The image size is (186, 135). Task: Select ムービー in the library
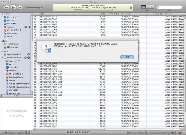[x=10, y=20]
